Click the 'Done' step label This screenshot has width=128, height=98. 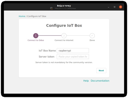pyautogui.click(x=92, y=40)
